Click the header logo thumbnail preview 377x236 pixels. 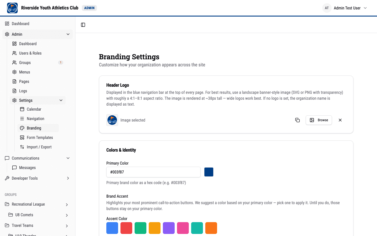[112, 120]
